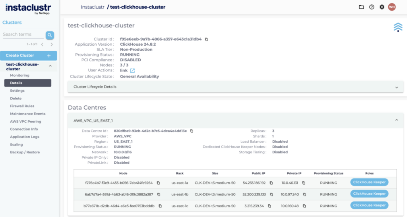The height and width of the screenshot is (217, 407).
Task: Collapse test-clickhouse-cluster sidebar tree
Action: pos(50,66)
